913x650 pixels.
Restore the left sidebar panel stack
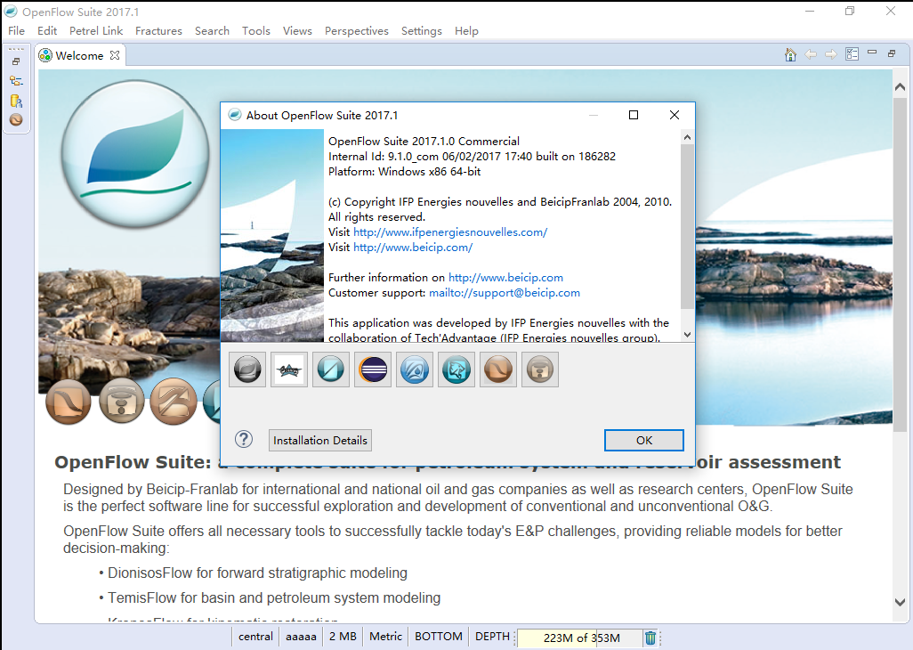(16, 61)
